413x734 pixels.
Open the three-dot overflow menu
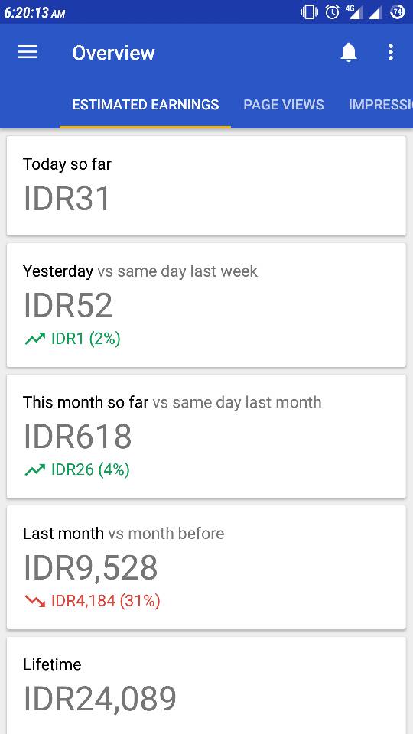point(391,52)
